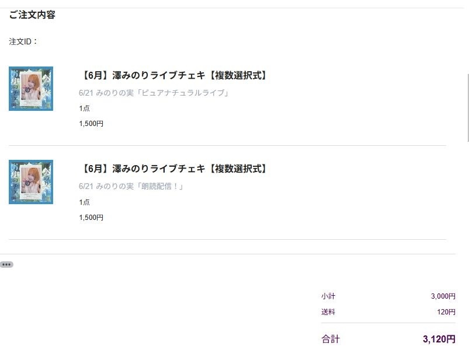
Task: Click the 合計 label
Action: click(331, 339)
